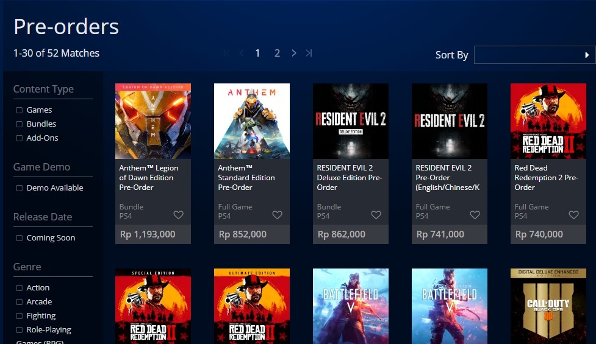
Task: Favorite RESIDENT EVIL 2 Deluxe Edition heart
Action: (x=376, y=215)
